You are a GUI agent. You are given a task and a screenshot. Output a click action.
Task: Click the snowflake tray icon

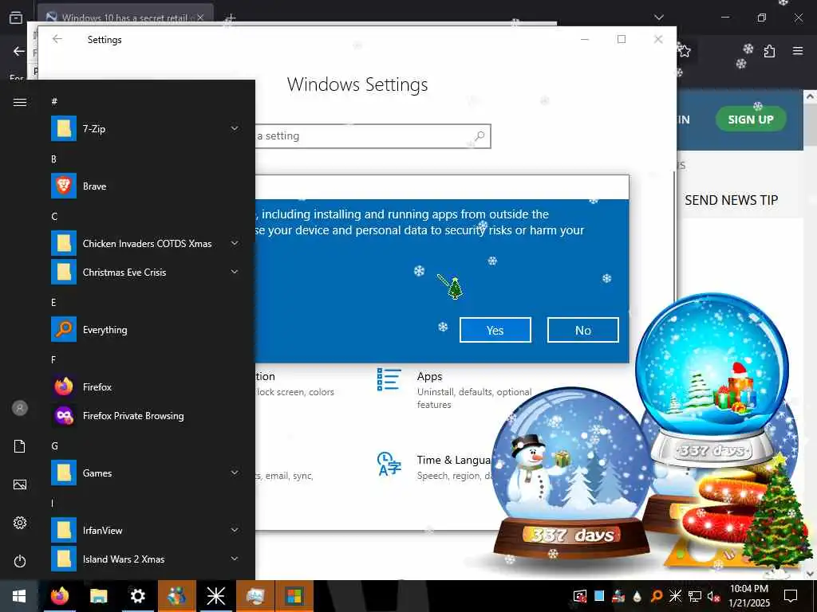tap(675, 596)
